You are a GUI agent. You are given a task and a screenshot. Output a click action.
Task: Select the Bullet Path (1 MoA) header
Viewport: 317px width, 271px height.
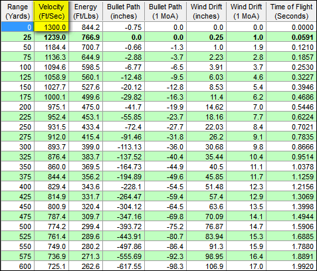coord(165,11)
